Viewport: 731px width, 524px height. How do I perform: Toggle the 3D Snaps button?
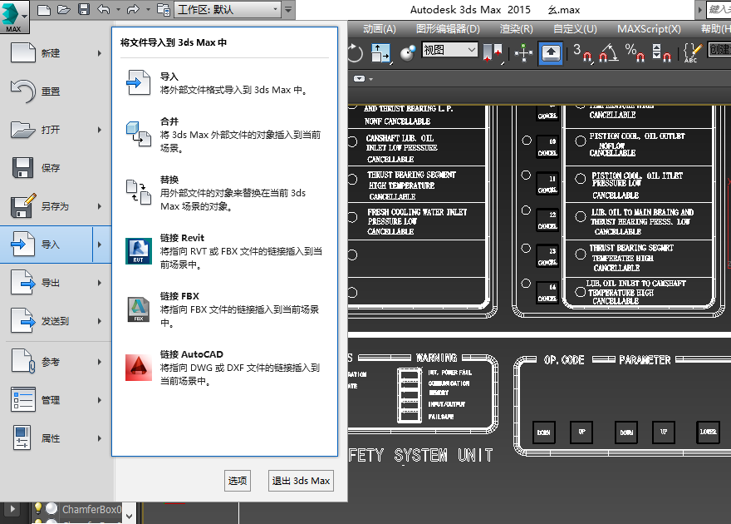tap(581, 53)
